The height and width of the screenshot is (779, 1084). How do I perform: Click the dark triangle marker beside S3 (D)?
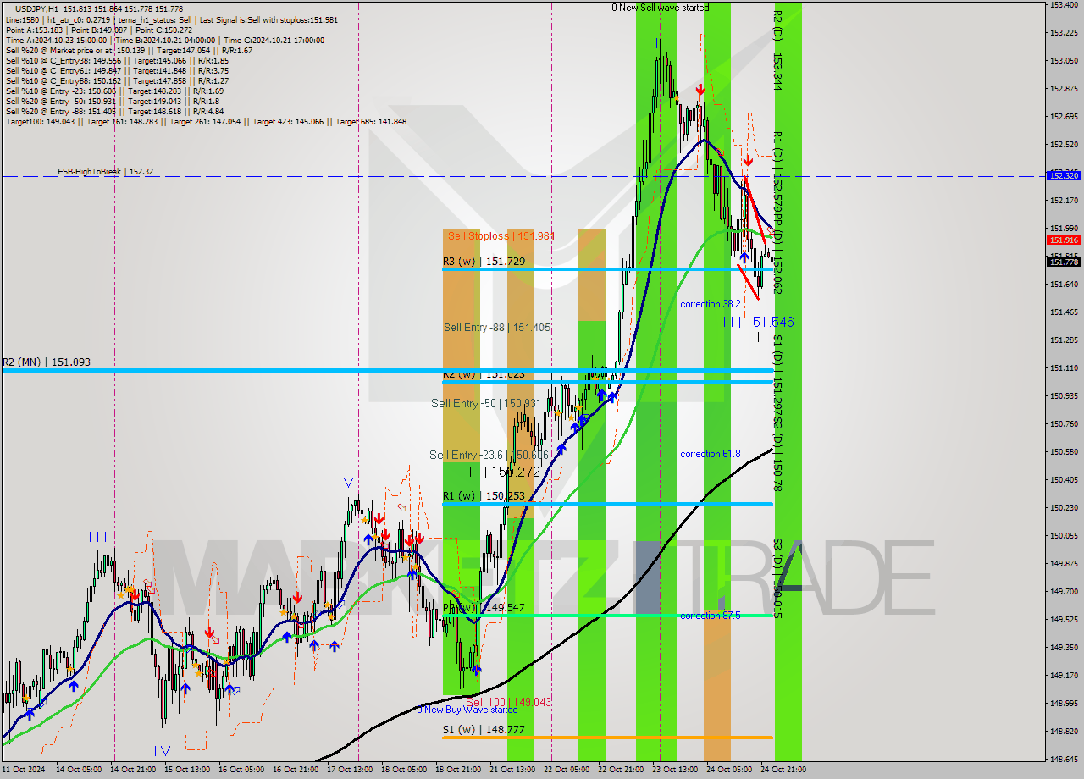tap(791, 566)
